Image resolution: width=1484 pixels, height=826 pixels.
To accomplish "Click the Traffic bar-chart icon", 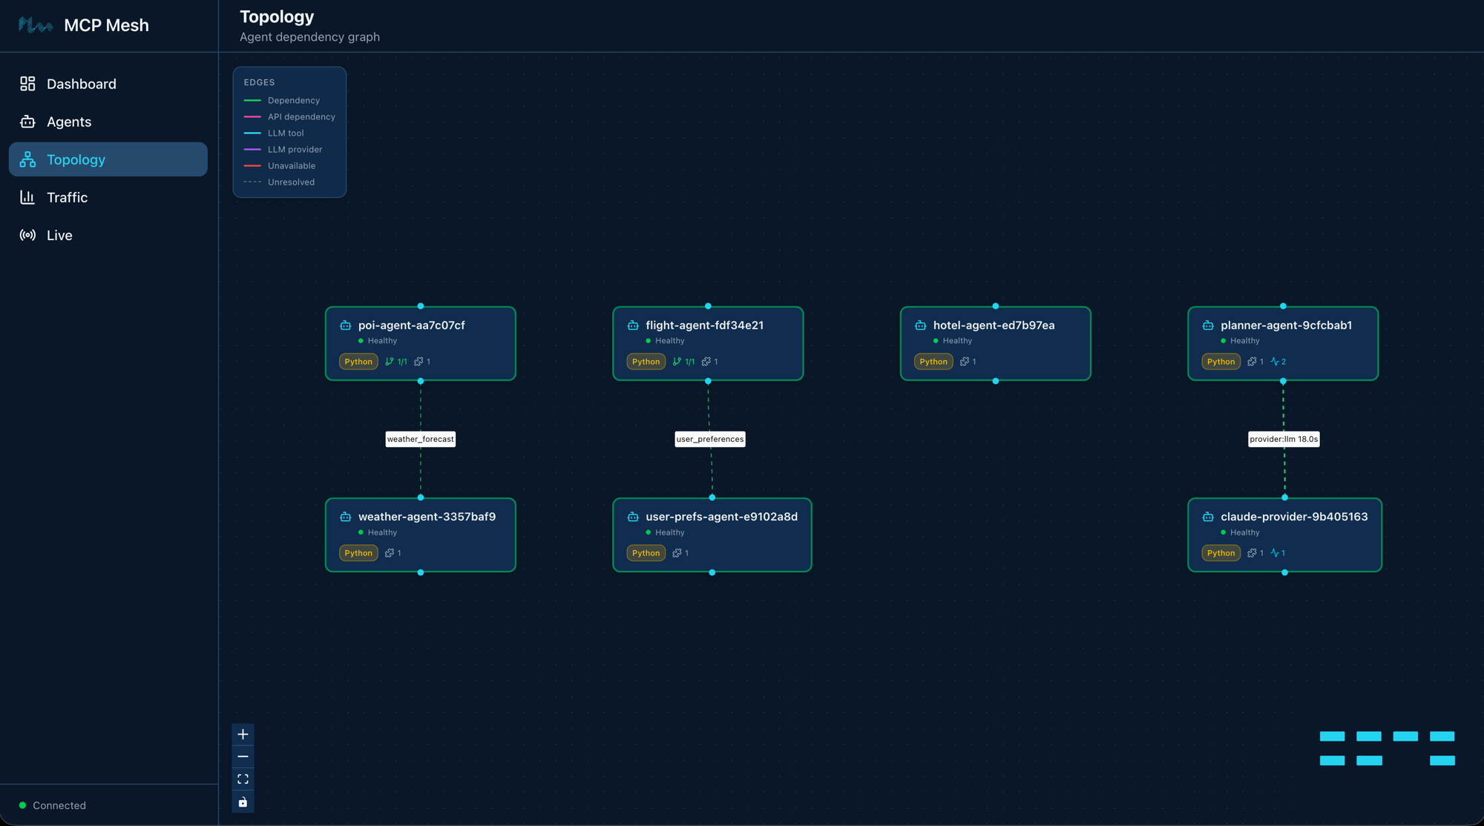I will 27,197.
